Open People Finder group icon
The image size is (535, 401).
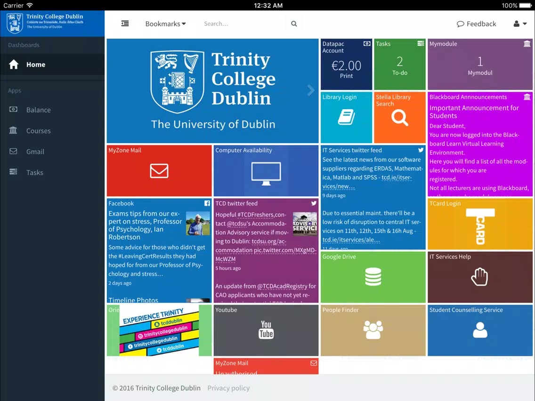tap(373, 330)
